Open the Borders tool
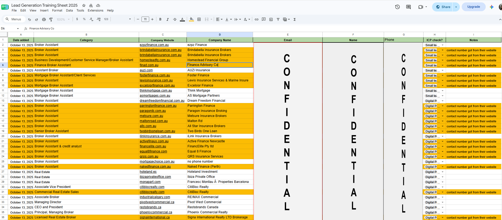The width and height of the screenshot is (502, 220). [199, 19]
